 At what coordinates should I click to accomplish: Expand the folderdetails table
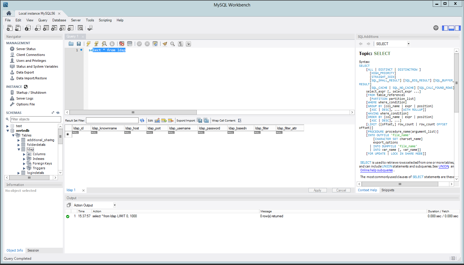pos(19,145)
